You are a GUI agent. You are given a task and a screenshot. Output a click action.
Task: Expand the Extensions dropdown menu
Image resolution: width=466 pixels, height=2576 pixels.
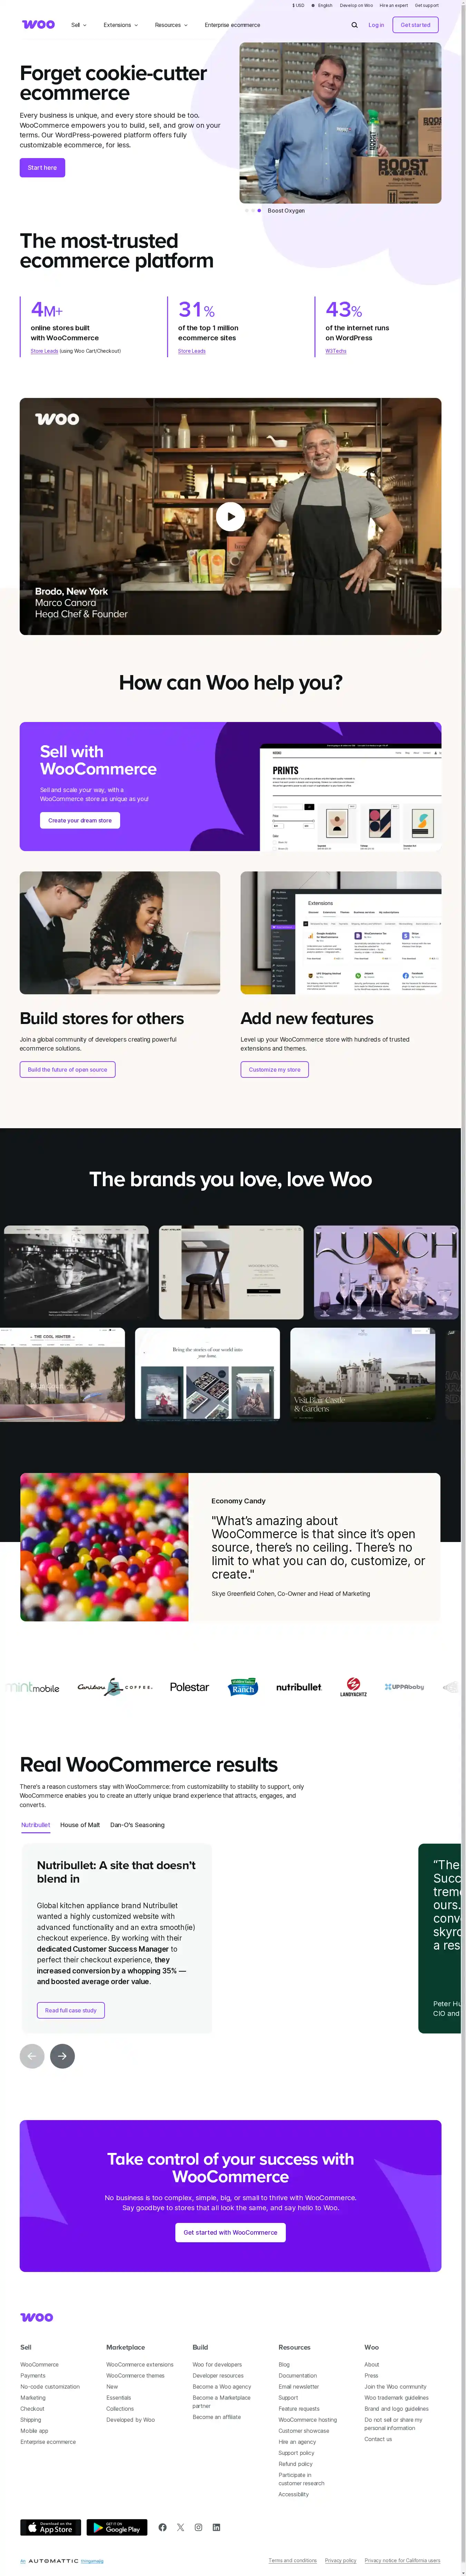tap(120, 25)
